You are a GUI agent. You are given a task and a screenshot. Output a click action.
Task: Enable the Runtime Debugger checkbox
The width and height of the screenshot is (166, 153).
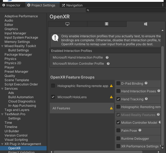click(118, 138)
